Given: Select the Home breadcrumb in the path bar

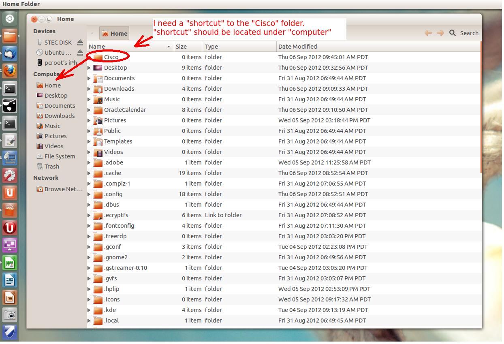Looking at the screenshot, I should click(114, 33).
